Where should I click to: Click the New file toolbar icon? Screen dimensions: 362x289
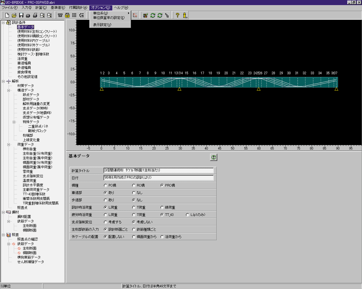8,15
